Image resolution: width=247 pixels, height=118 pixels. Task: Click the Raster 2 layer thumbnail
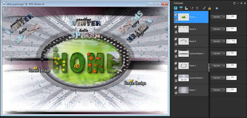coord(184,66)
